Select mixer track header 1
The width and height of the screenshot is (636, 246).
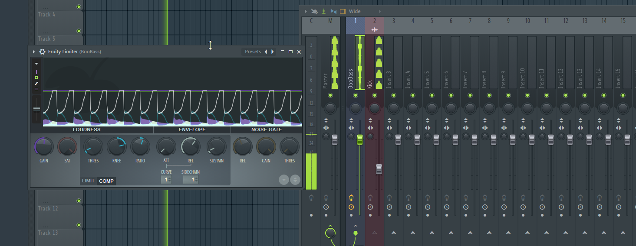(x=356, y=21)
